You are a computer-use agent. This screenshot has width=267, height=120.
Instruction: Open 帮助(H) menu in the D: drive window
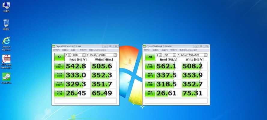coord(174,50)
